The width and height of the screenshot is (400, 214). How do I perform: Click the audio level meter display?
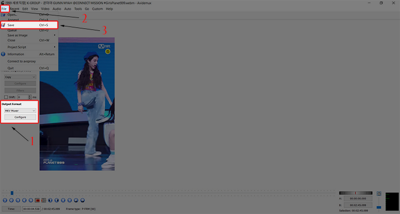click(392, 202)
